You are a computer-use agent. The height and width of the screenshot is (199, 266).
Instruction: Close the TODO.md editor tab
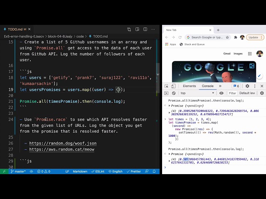tap(30, 29)
